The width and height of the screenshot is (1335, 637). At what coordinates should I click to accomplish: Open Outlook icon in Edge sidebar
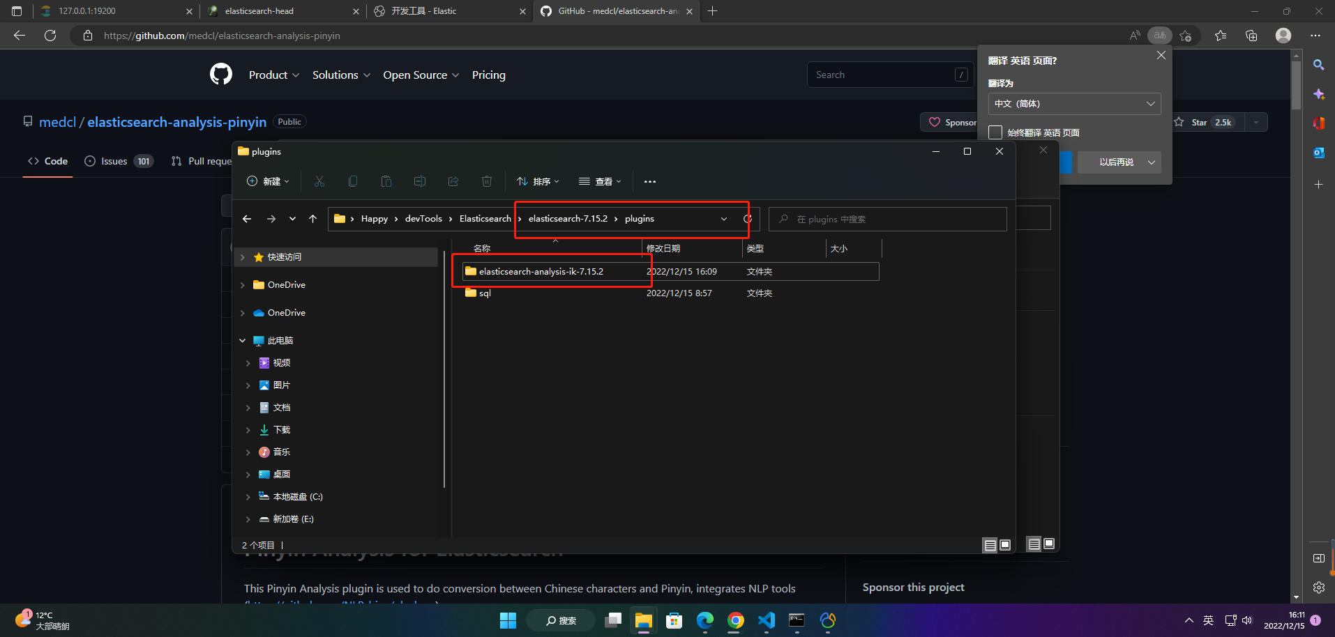tap(1318, 153)
